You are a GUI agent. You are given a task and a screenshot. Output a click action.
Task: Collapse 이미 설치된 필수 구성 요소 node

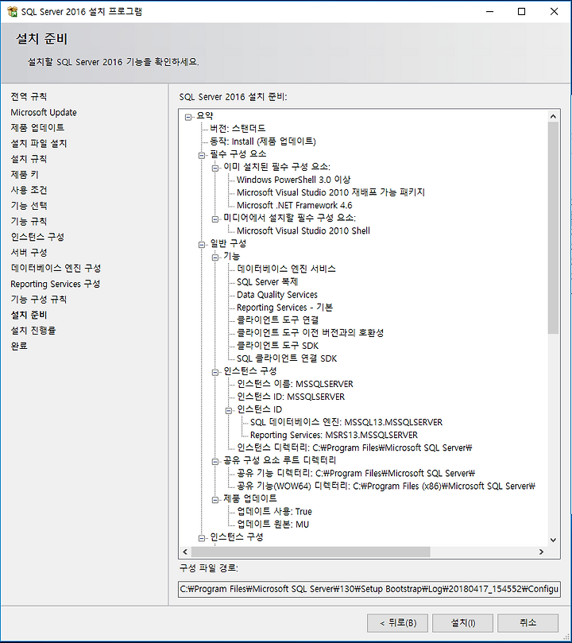click(x=215, y=168)
